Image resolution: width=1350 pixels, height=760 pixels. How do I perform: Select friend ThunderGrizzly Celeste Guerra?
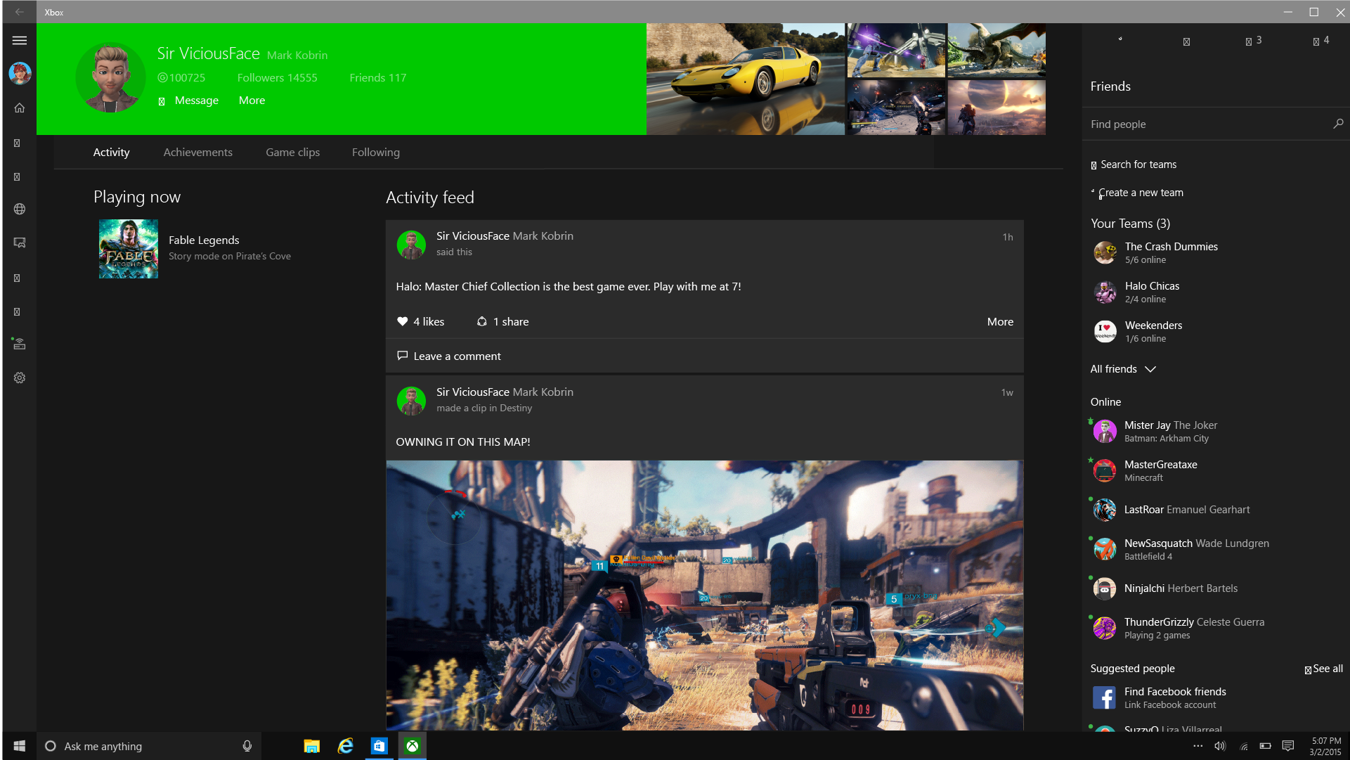[x=1216, y=628]
